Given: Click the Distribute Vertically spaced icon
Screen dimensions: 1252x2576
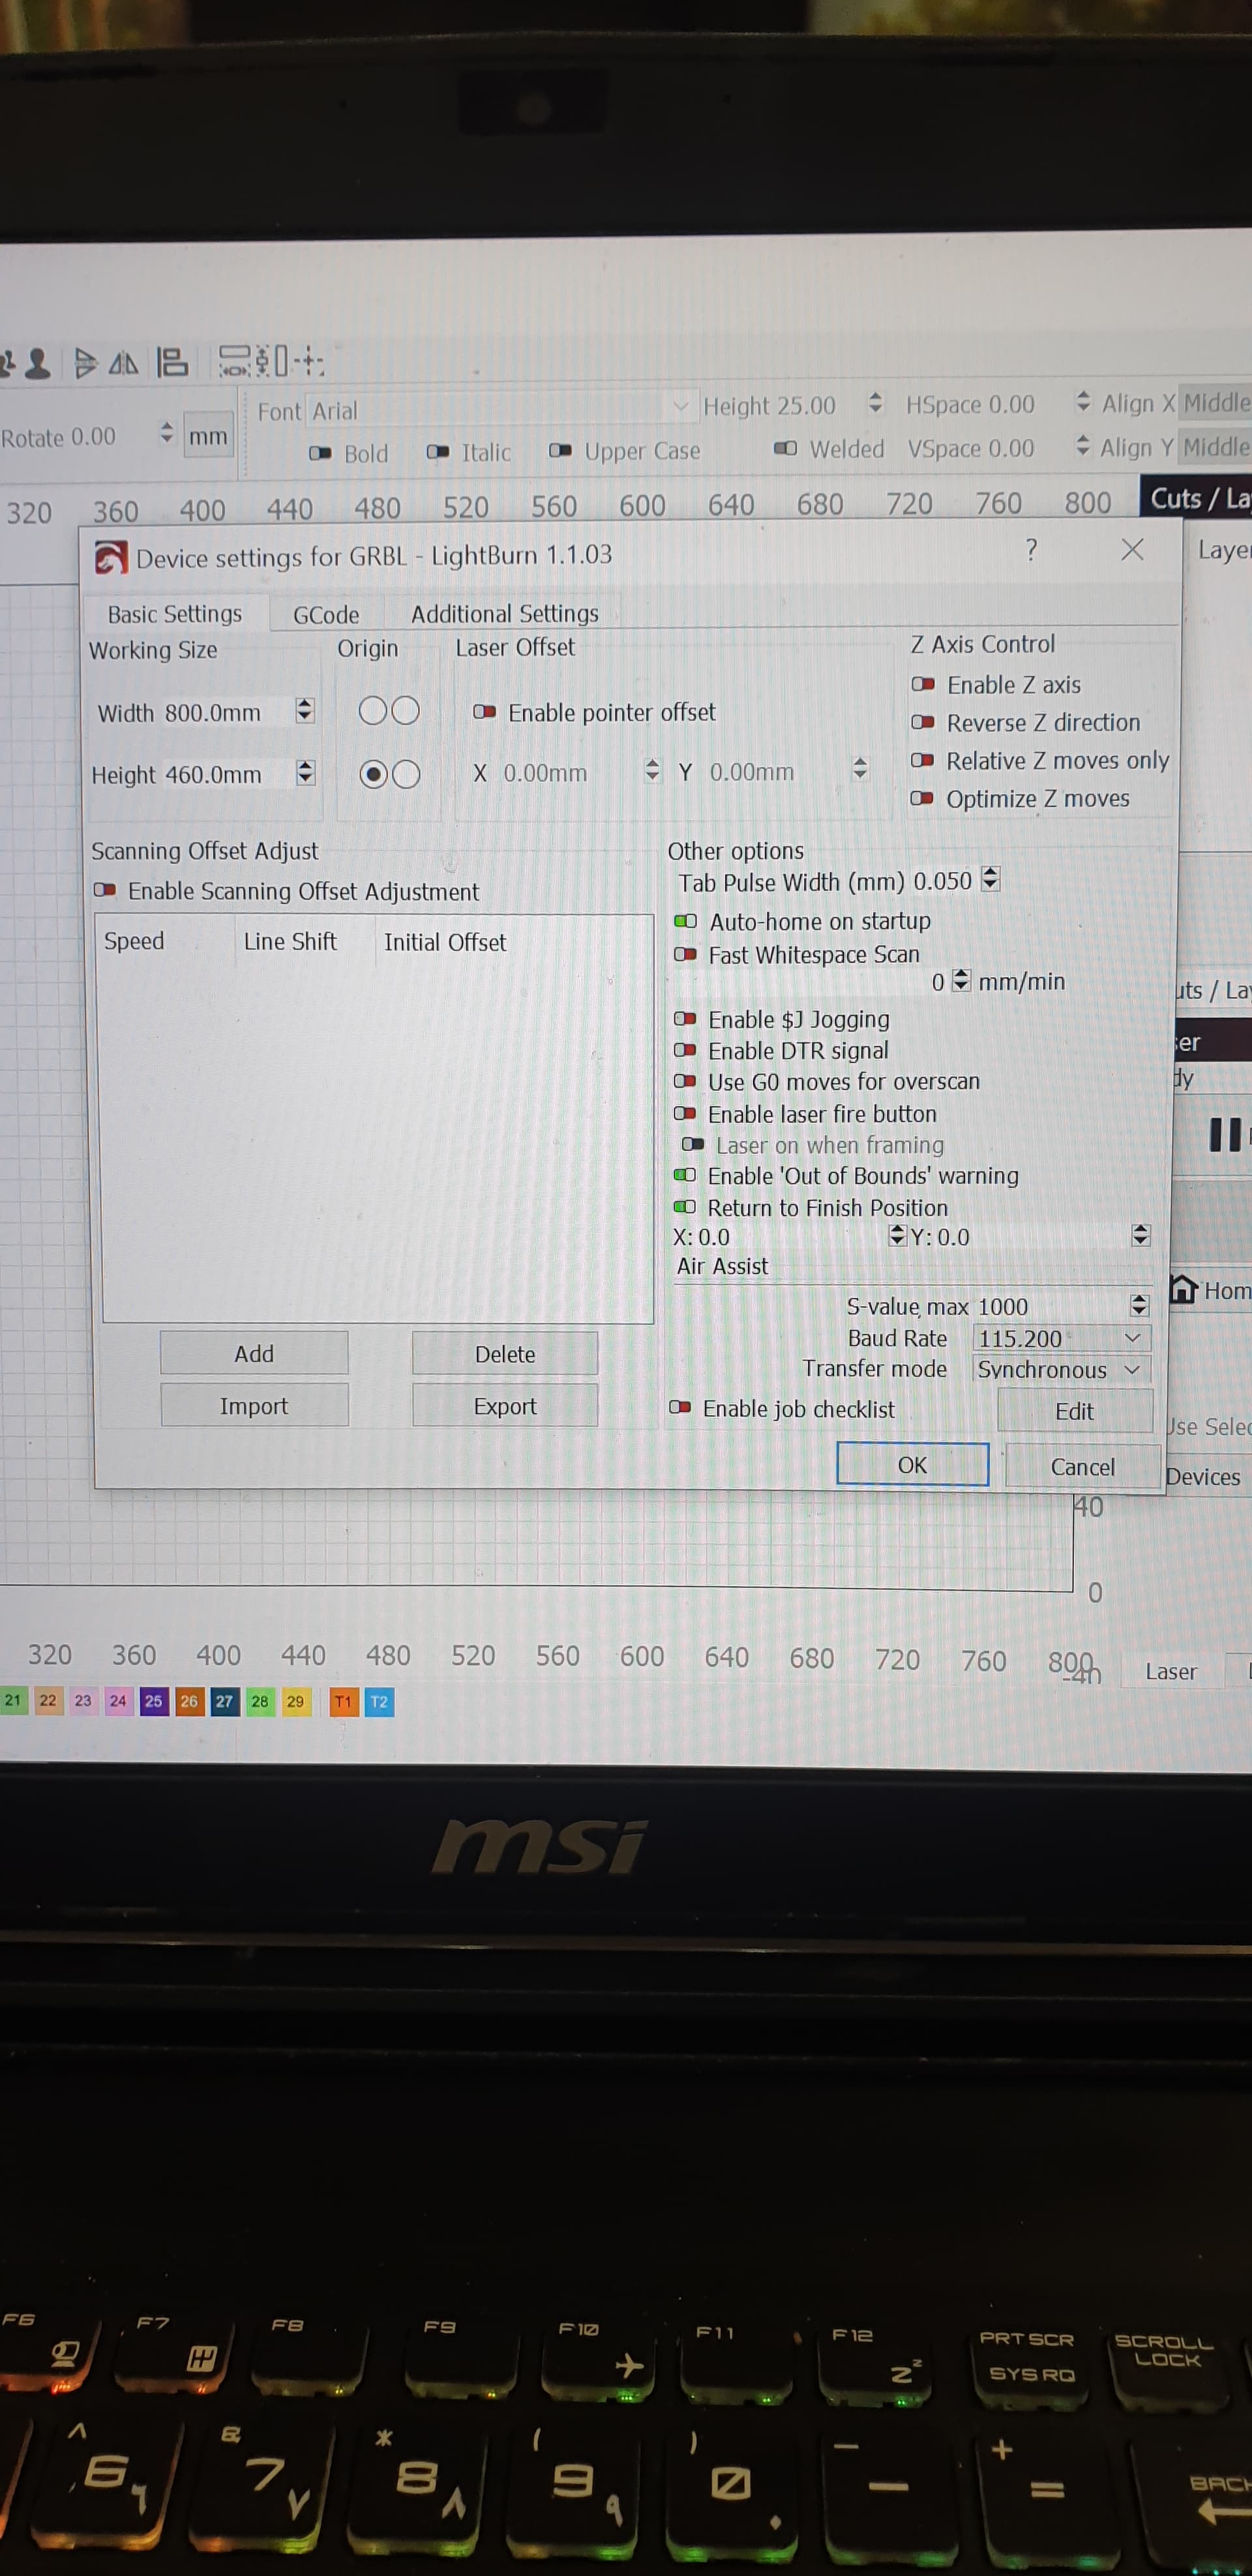Looking at the screenshot, I should (x=272, y=361).
